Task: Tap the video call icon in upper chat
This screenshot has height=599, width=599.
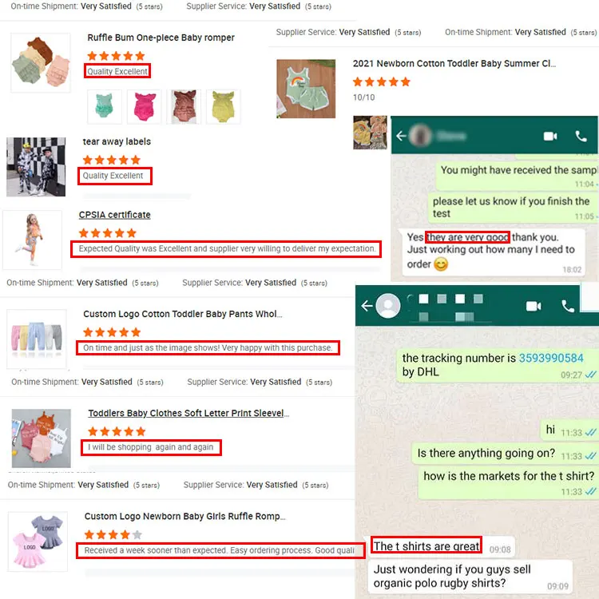Action: click(x=550, y=136)
